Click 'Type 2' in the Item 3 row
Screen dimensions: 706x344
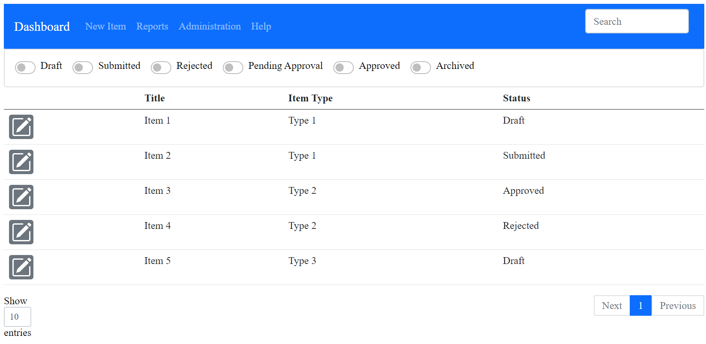[302, 190]
